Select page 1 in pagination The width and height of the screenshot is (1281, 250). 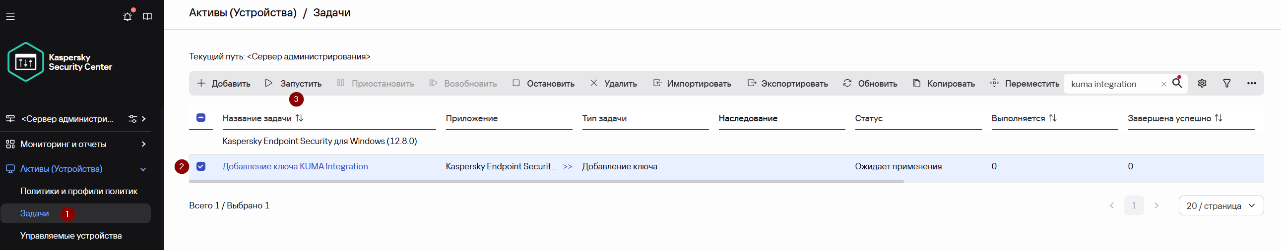pos(1134,205)
